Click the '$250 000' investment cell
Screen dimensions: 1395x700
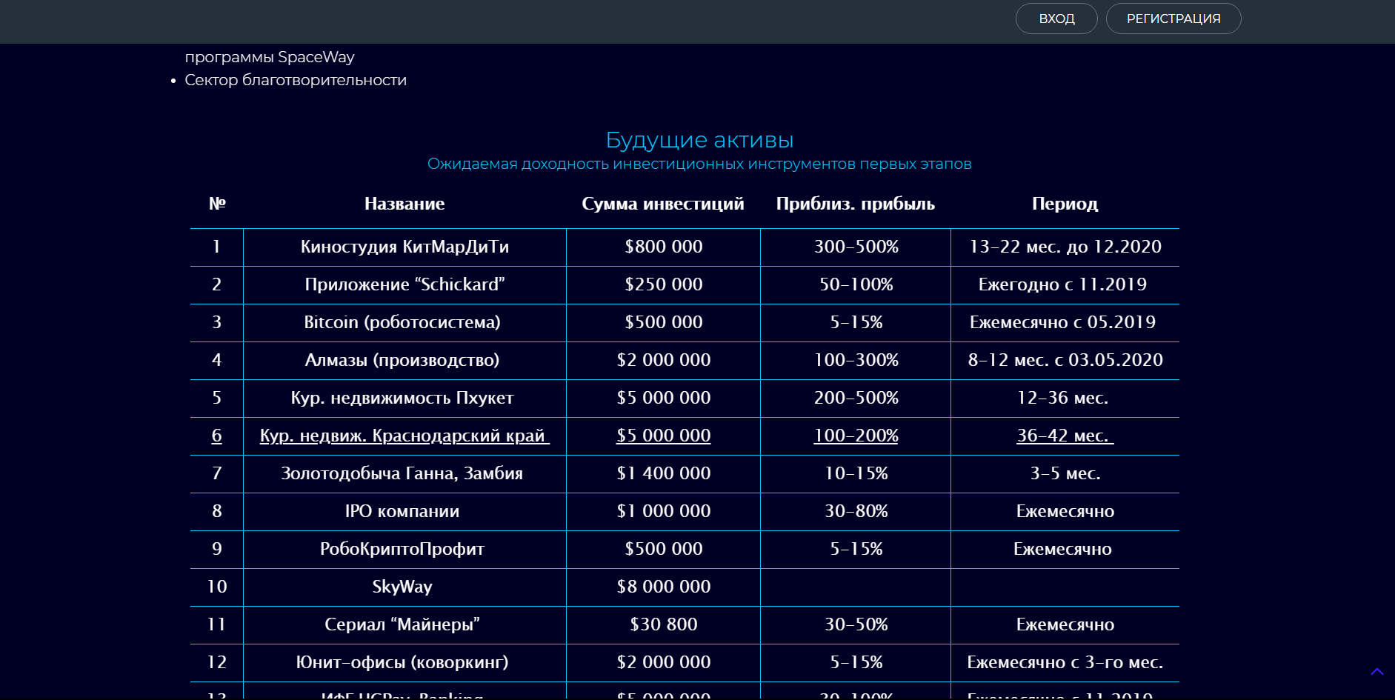tap(663, 285)
